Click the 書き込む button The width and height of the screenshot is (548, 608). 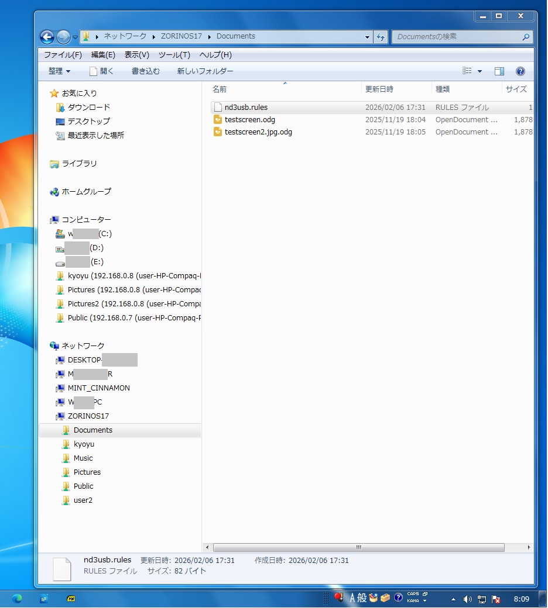[145, 71]
